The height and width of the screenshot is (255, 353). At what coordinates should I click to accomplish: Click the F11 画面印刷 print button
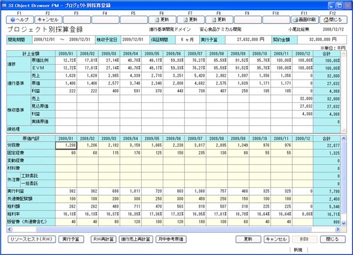coord(305,20)
